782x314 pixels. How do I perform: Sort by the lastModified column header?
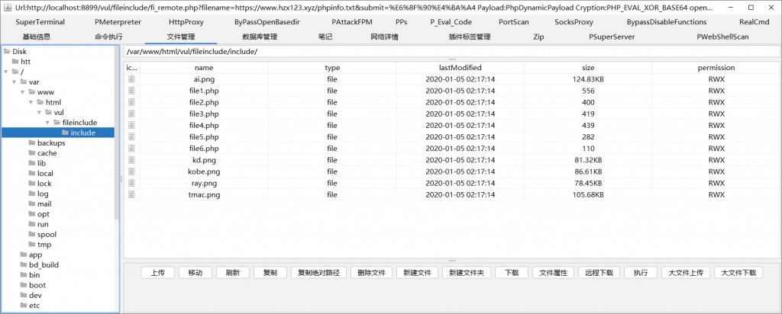pos(460,68)
